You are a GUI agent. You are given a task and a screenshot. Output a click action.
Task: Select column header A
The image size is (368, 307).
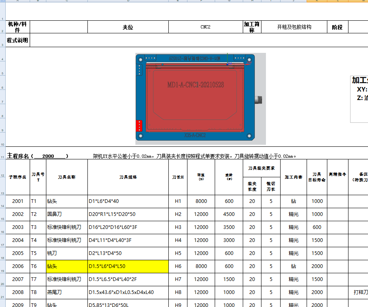pyautogui.click(x=17, y=2)
